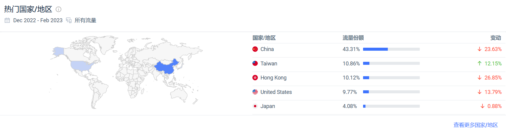Viewport: 506px width, 132px height.
Task: Click the 所有流量 traffic label
Action: [85, 20]
